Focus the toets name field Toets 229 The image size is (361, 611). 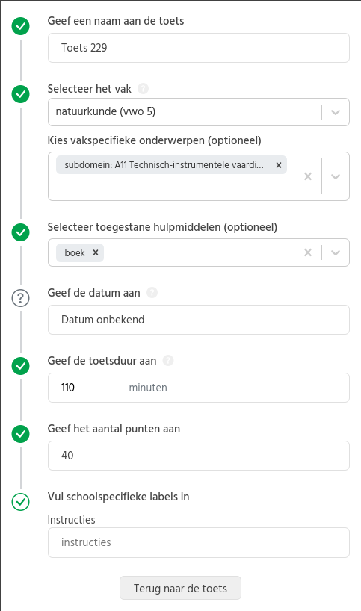click(x=199, y=48)
